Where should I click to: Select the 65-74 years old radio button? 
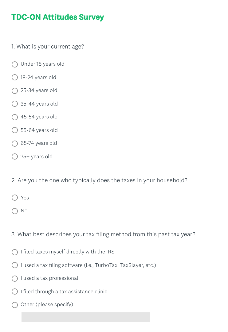15,144
